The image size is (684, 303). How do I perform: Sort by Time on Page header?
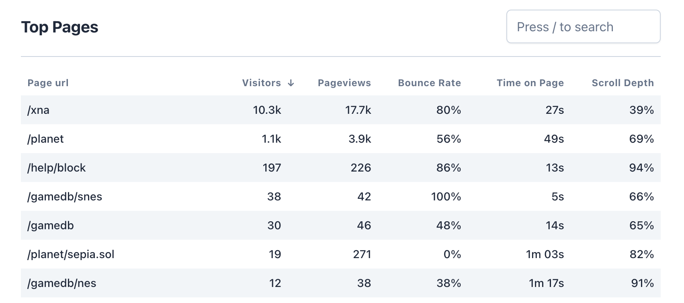pyautogui.click(x=530, y=83)
